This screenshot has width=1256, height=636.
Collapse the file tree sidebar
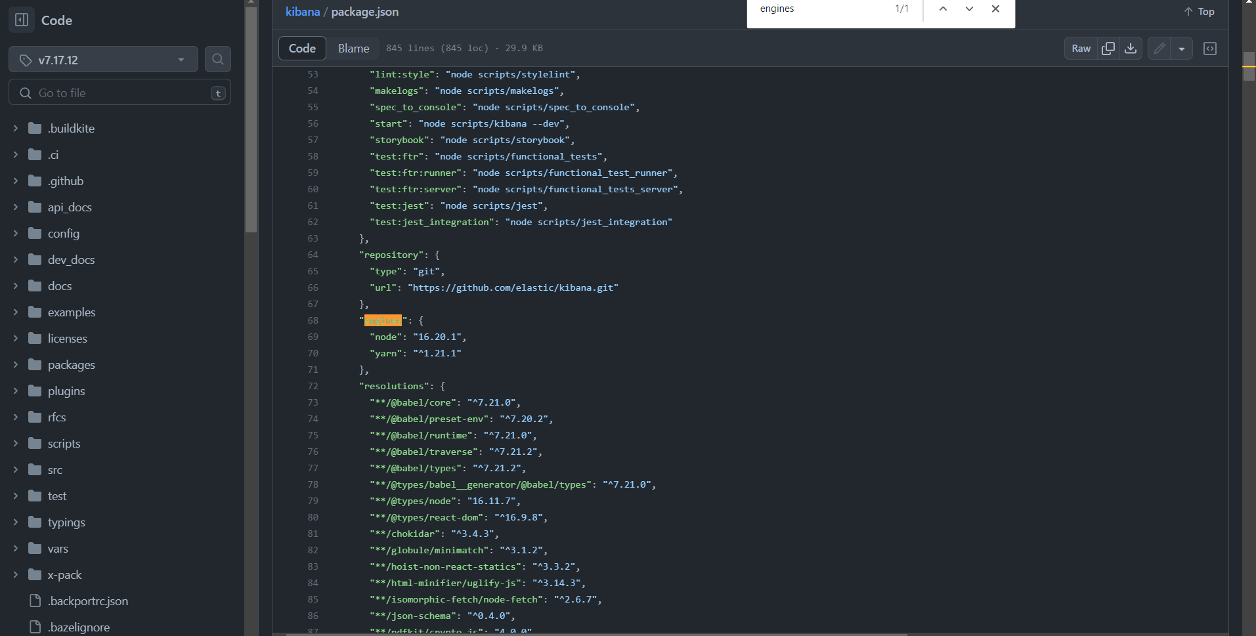pos(21,20)
